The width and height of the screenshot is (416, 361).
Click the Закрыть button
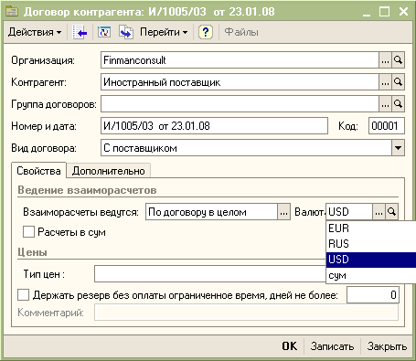(x=387, y=346)
